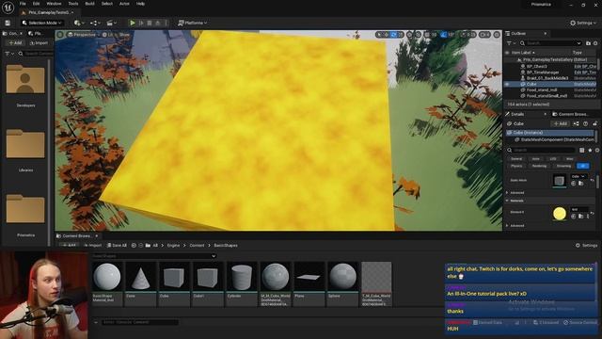Activate the rotate transform tool in viewport

pyautogui.click(x=393, y=35)
